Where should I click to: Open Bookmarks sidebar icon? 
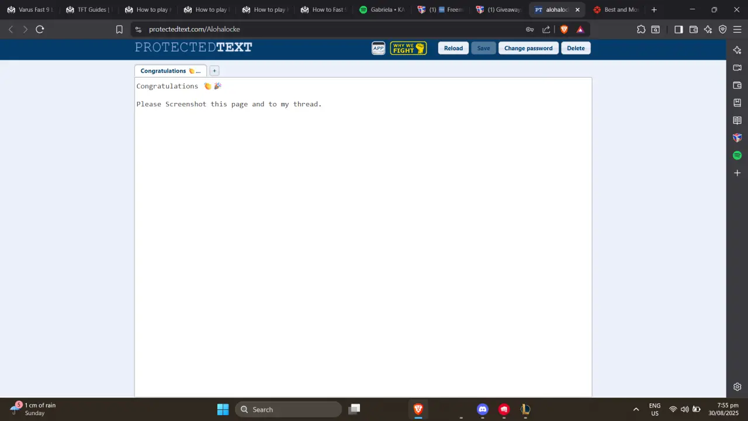click(737, 103)
